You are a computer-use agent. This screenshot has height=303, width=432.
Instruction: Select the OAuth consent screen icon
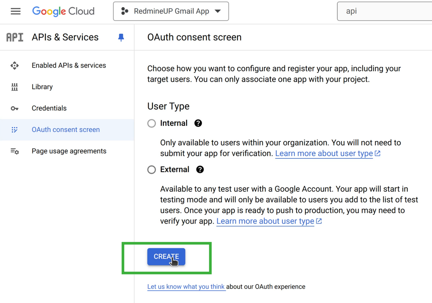(x=14, y=130)
